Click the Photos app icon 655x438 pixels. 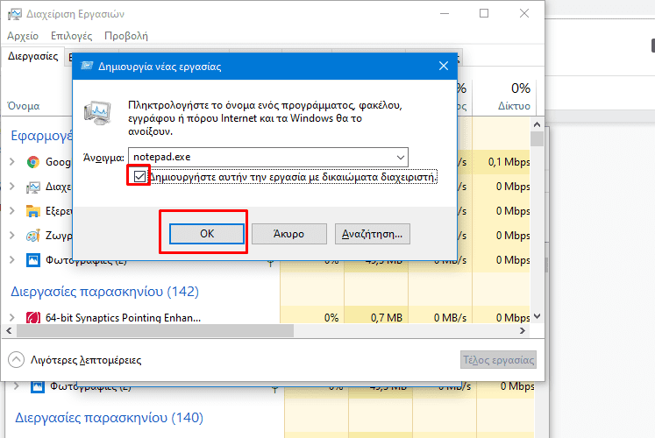(33, 260)
